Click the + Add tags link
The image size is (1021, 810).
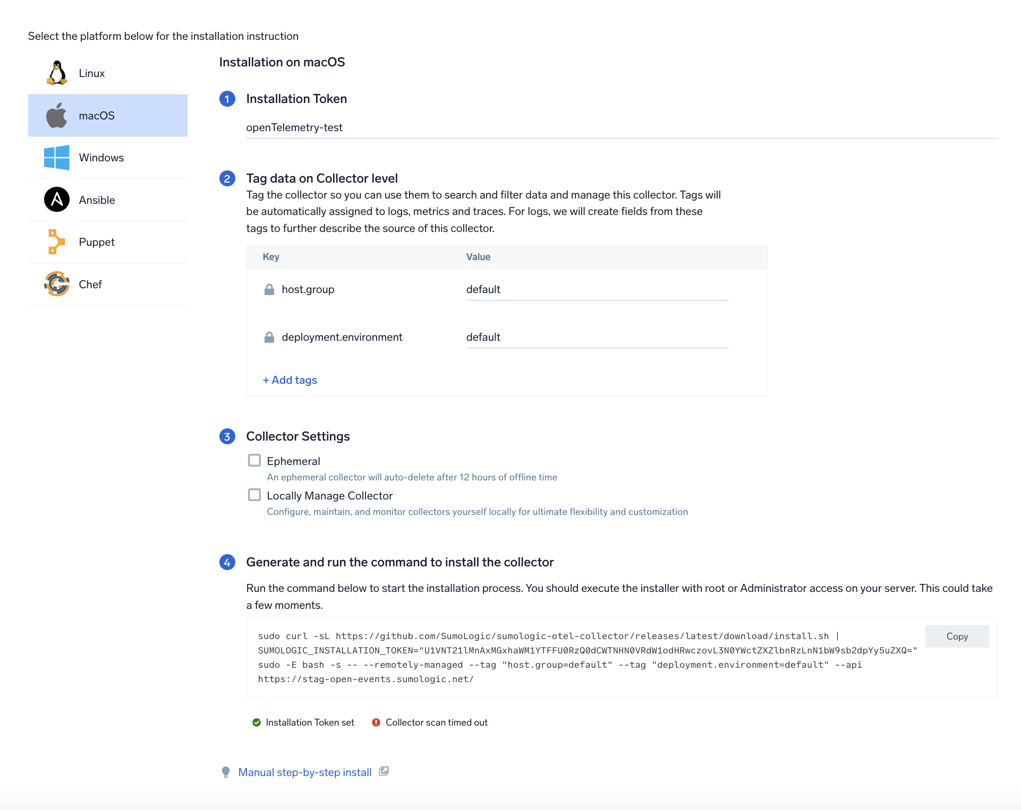290,380
